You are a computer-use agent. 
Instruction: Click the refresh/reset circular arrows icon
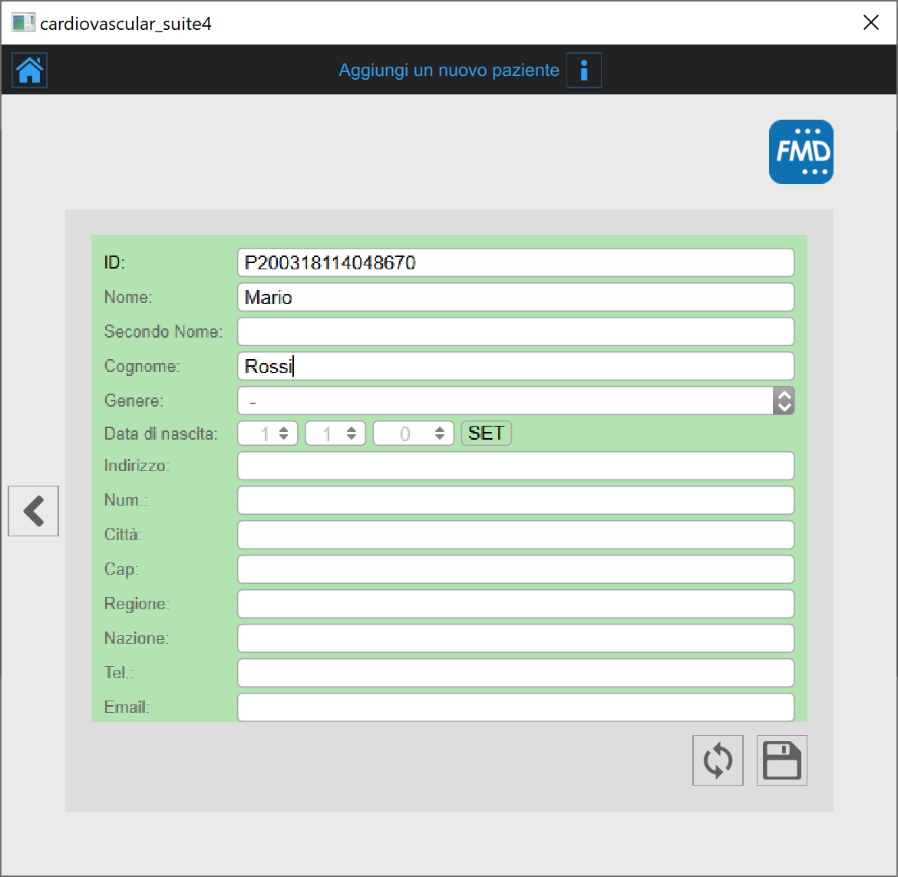click(718, 760)
